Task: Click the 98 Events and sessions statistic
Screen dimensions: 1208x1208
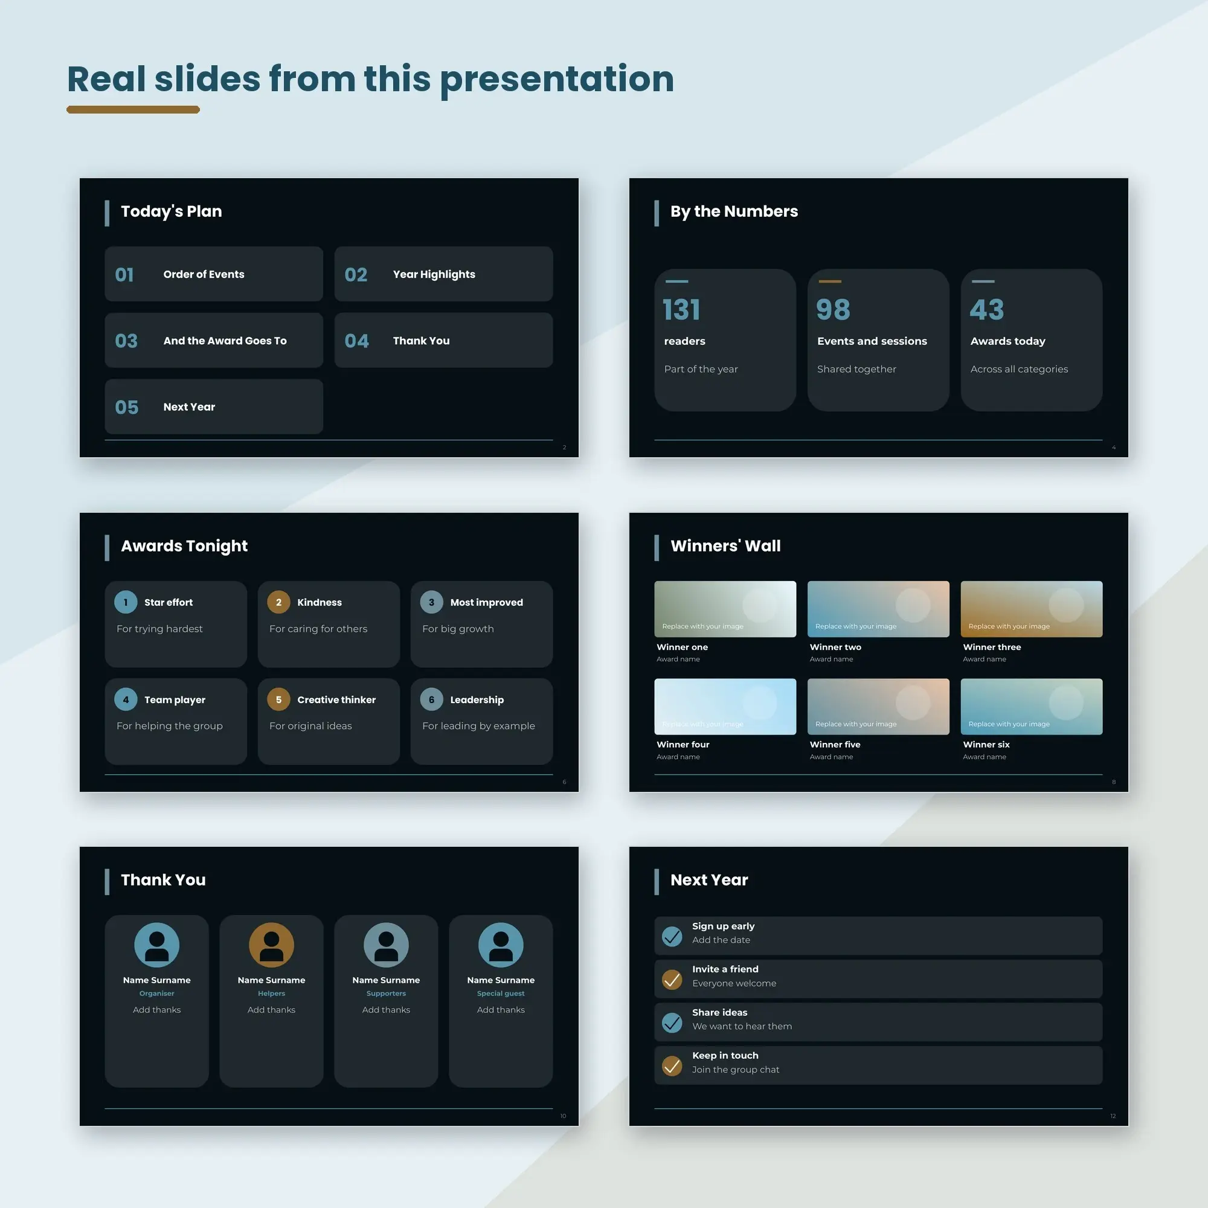Action: coord(878,340)
